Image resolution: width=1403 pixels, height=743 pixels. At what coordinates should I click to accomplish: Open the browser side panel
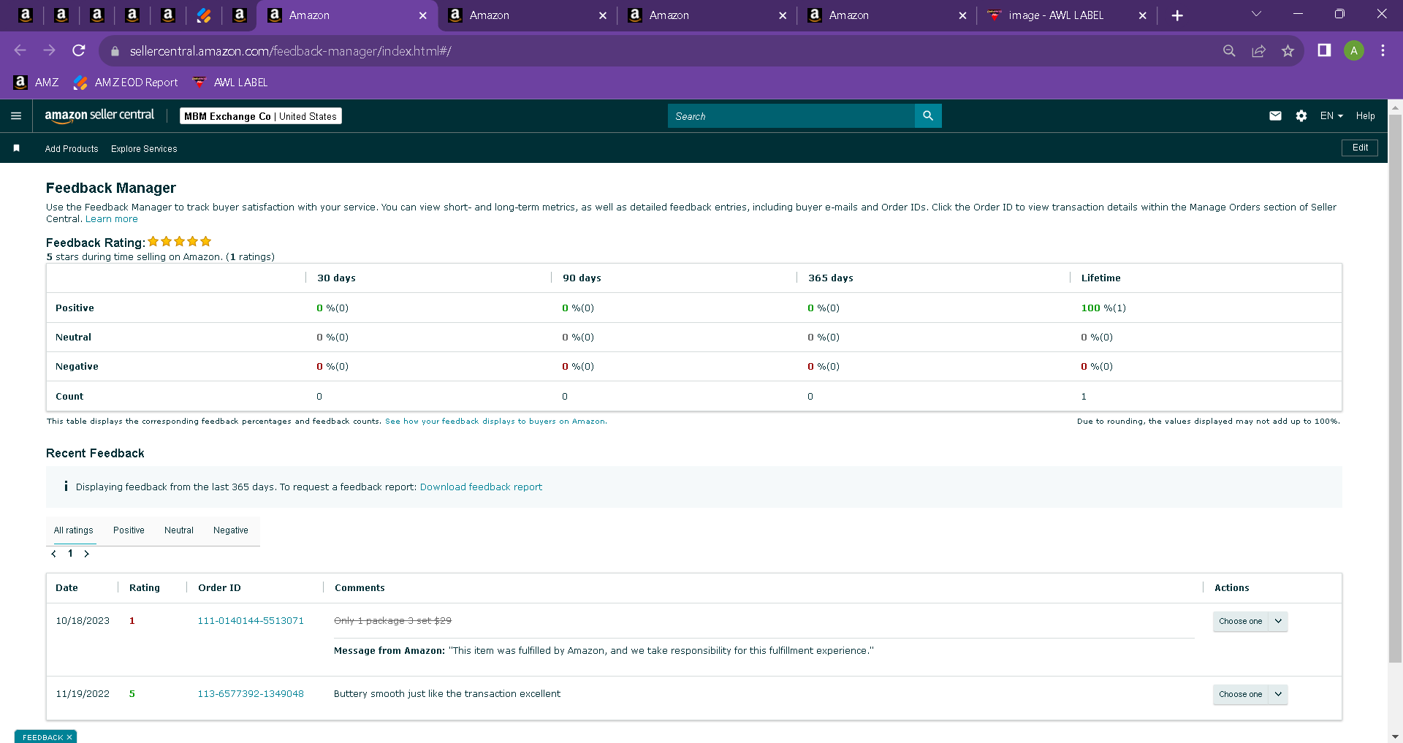(x=1324, y=50)
